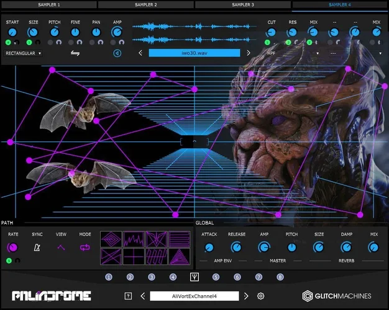Toggle the green modulation button under RES
The width and height of the screenshot is (389, 310).
[x=288, y=42]
